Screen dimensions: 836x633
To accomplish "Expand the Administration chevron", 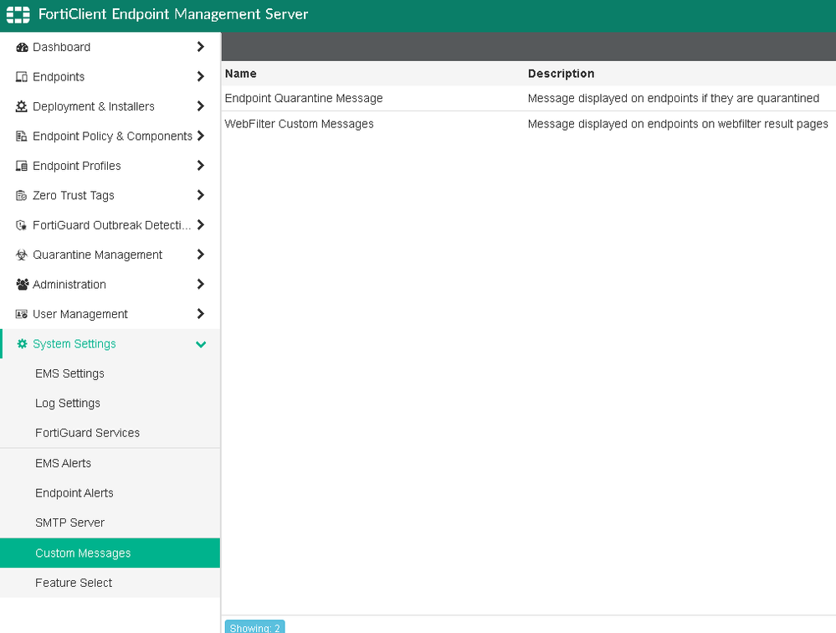I will click(x=201, y=284).
